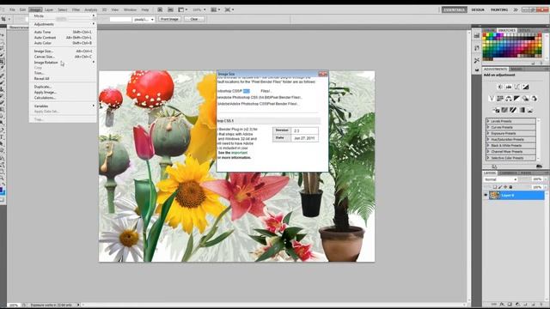The width and height of the screenshot is (550, 309).
Task: Click the Clear button in options bar
Action: point(194,19)
